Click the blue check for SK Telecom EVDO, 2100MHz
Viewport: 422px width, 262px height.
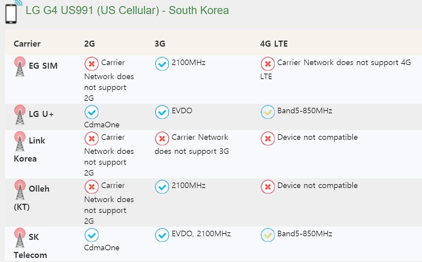(x=162, y=235)
